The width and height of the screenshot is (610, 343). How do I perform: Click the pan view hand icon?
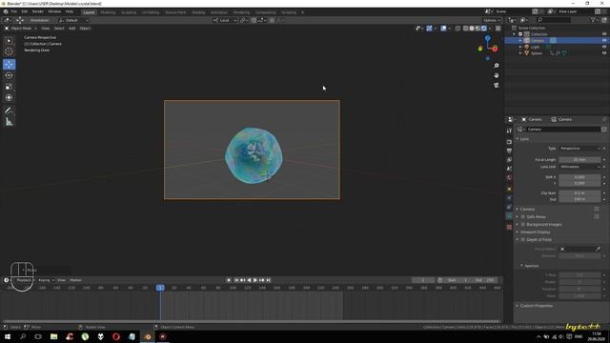497,75
